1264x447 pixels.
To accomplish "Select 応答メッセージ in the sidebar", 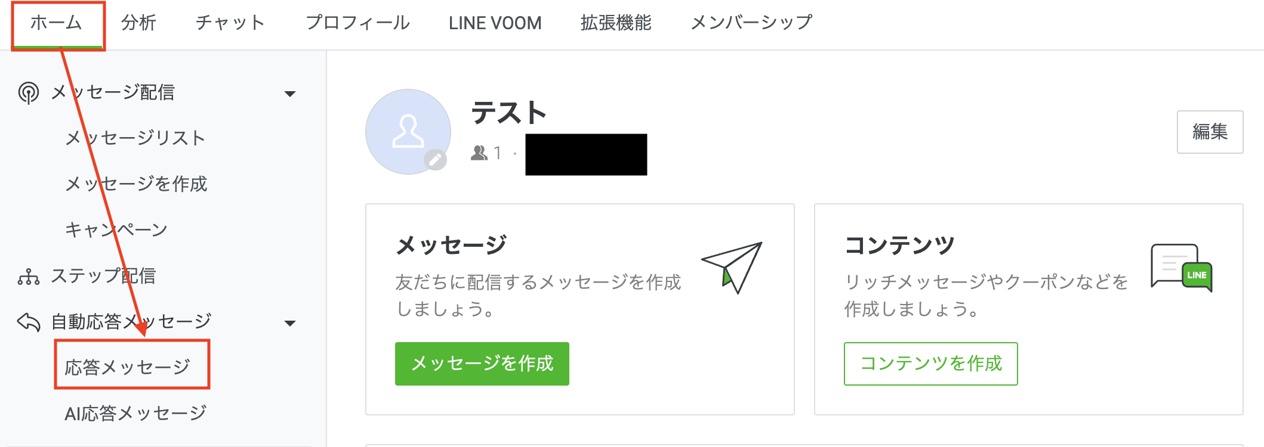I will pos(128,367).
